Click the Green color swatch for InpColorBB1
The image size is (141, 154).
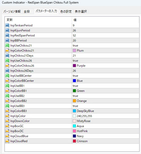coord(74,91)
